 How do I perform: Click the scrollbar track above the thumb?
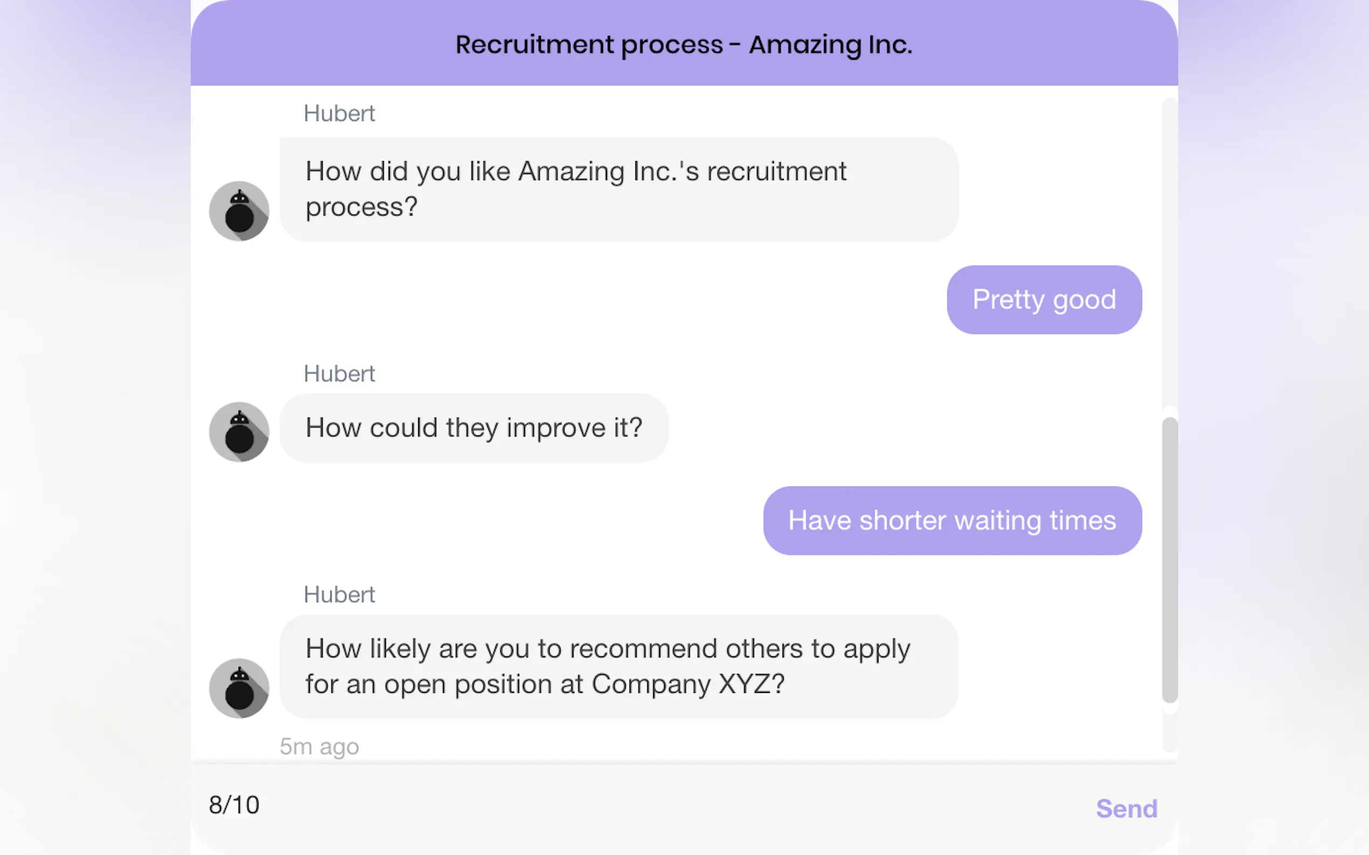pos(1169,255)
